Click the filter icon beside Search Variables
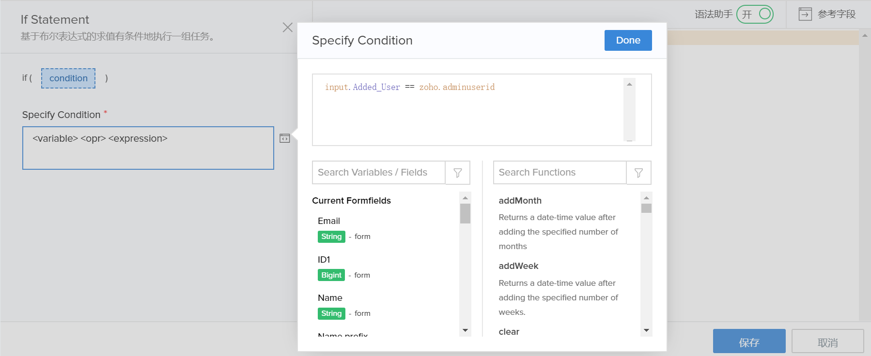The image size is (871, 356). (457, 173)
